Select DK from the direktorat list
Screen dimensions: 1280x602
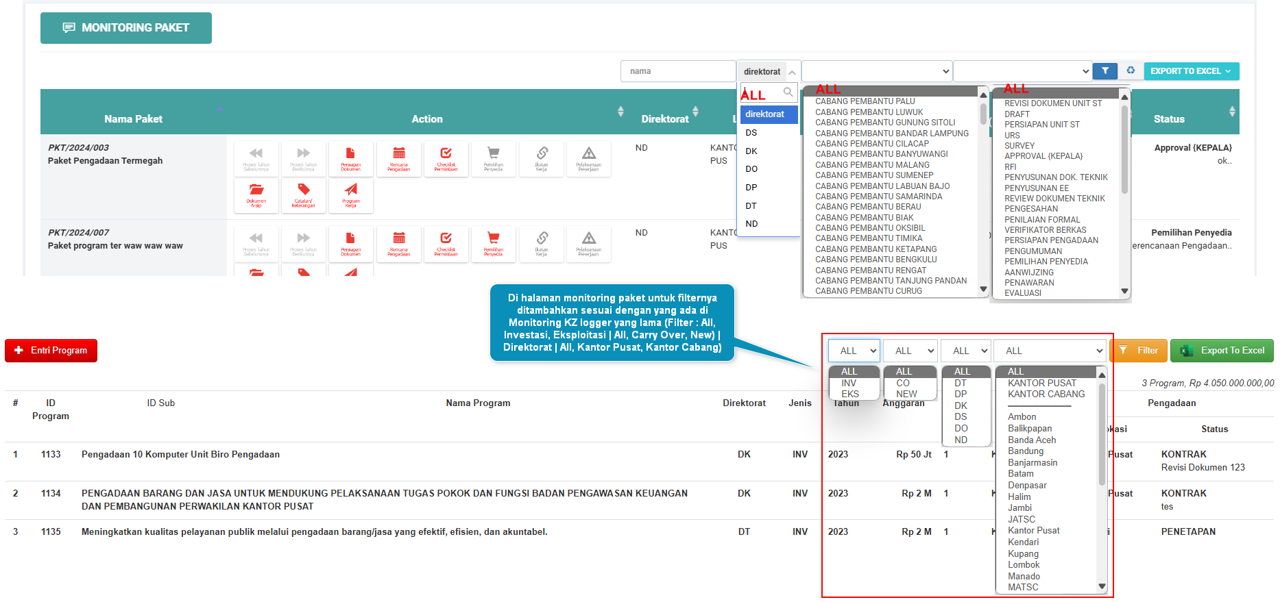pyautogui.click(x=752, y=151)
